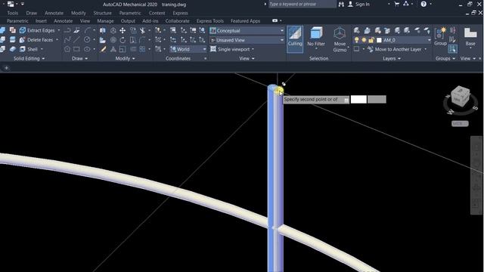This screenshot has height=272, width=484.
Task: Click the Delete Faces tool
Action: pos(36,40)
